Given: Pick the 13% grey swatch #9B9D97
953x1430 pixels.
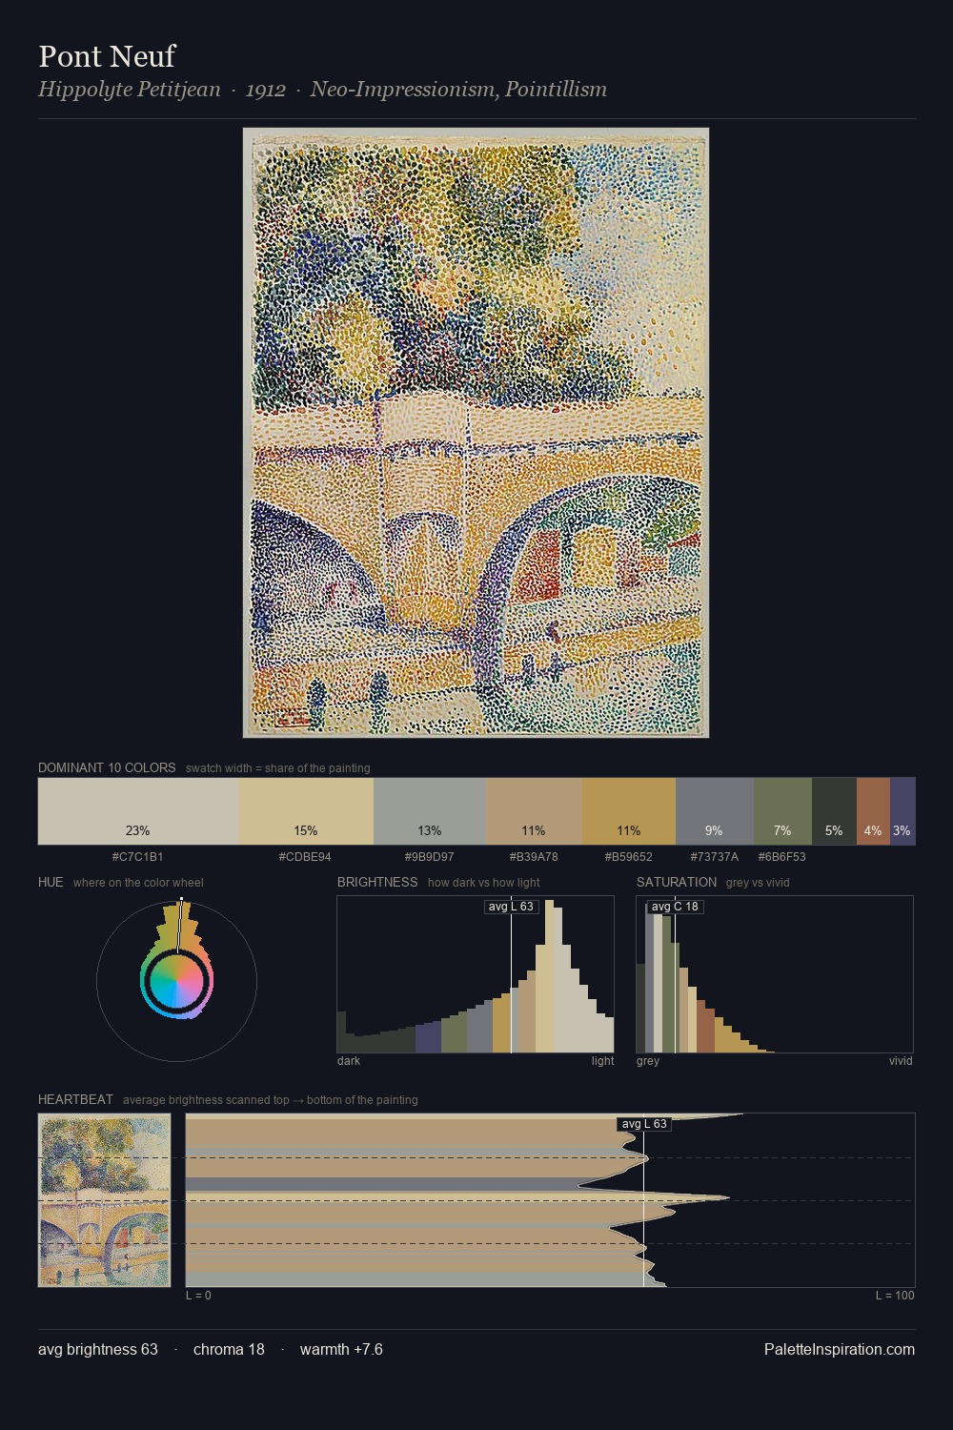Looking at the screenshot, I should pyautogui.click(x=430, y=811).
